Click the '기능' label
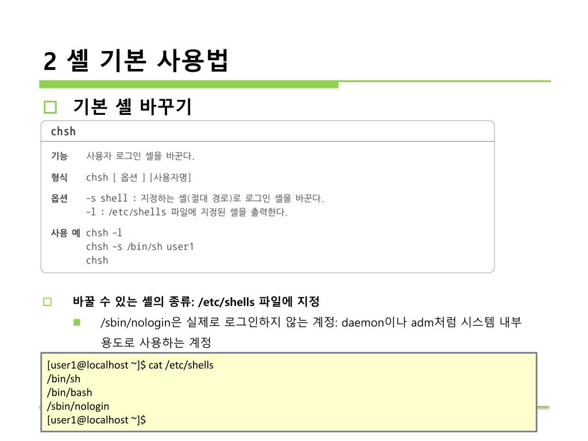The width and height of the screenshot is (588, 441). click(59, 156)
